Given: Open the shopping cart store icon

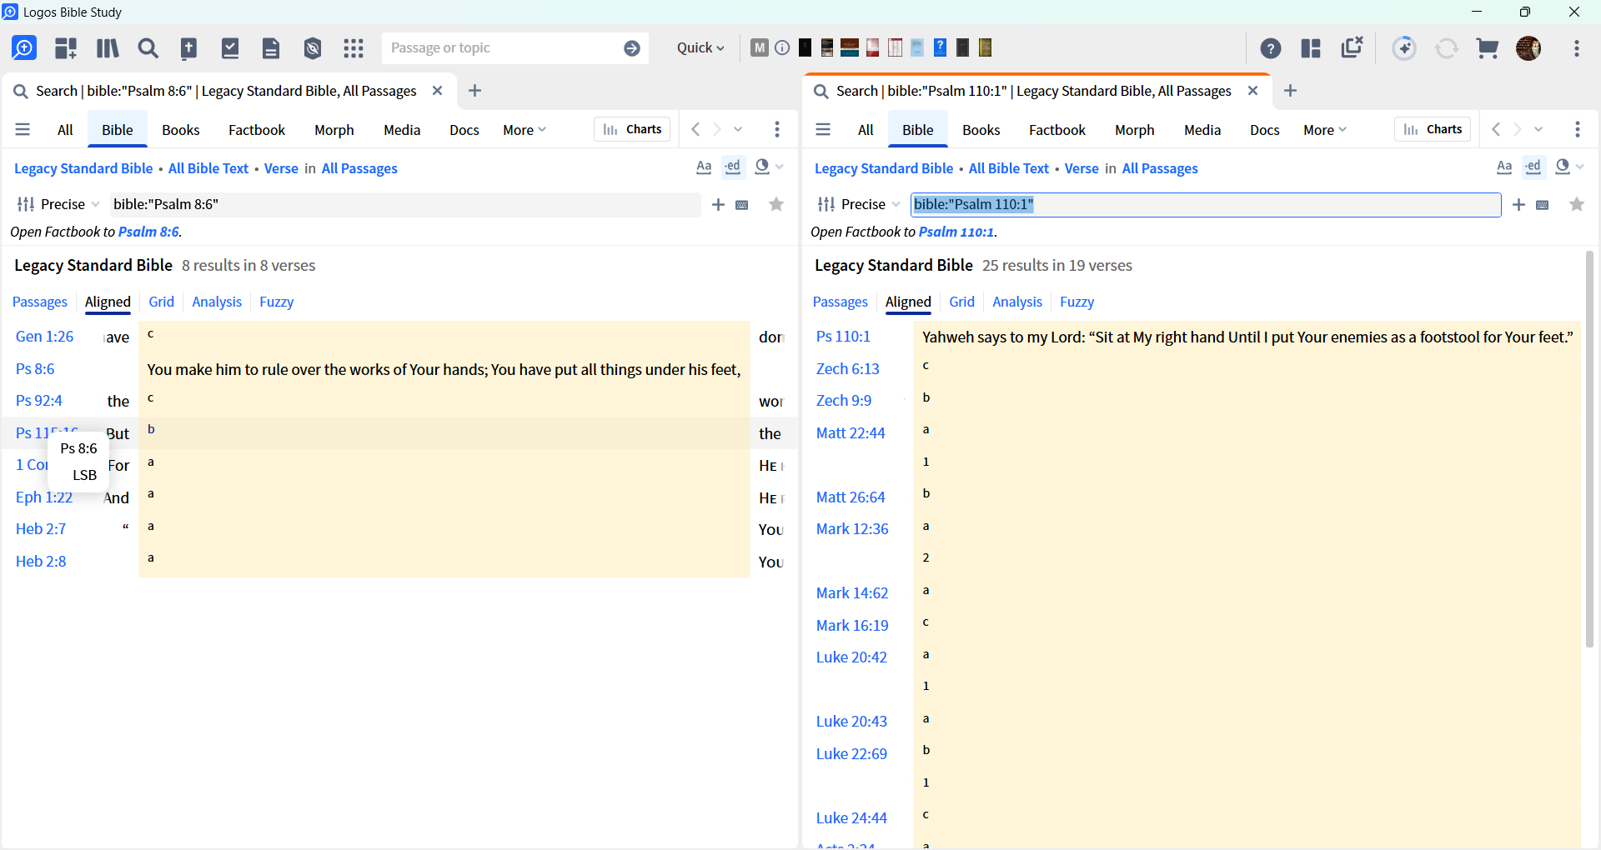Looking at the screenshot, I should tap(1488, 48).
